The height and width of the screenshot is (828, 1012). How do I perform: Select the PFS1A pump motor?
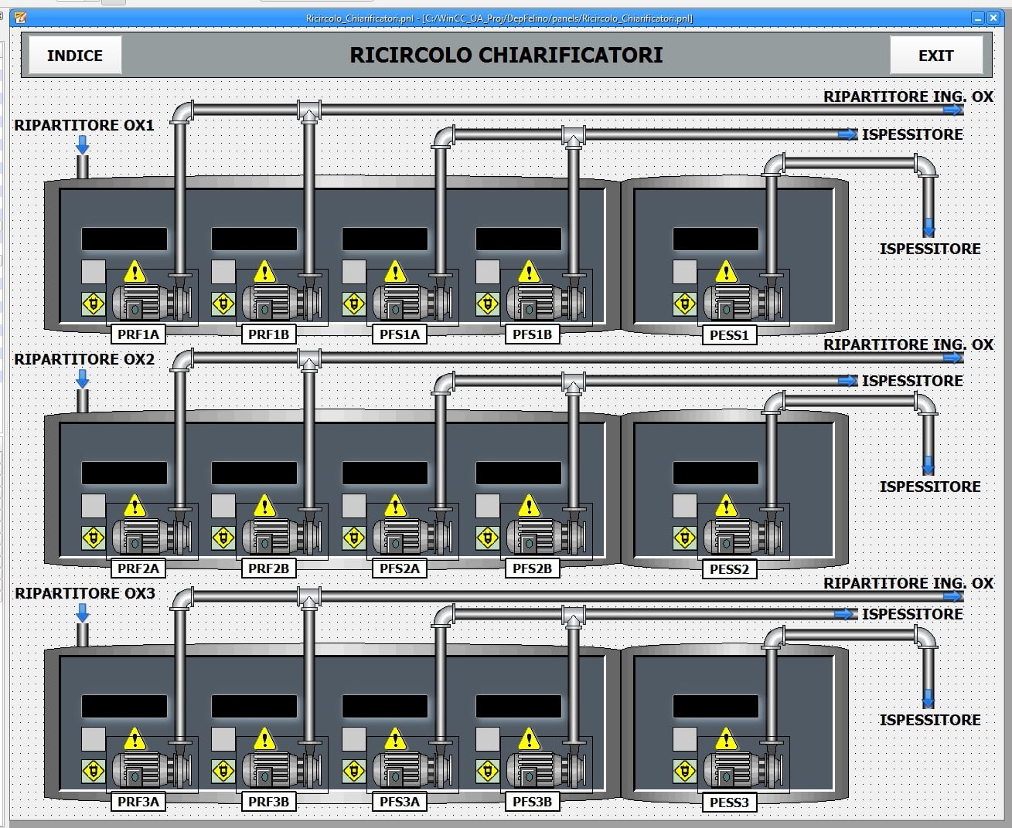pyautogui.click(x=412, y=301)
